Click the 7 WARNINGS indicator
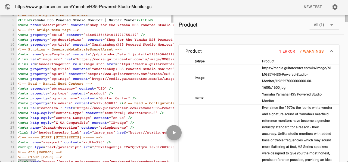This screenshot has height=162, width=348. tap(312, 51)
